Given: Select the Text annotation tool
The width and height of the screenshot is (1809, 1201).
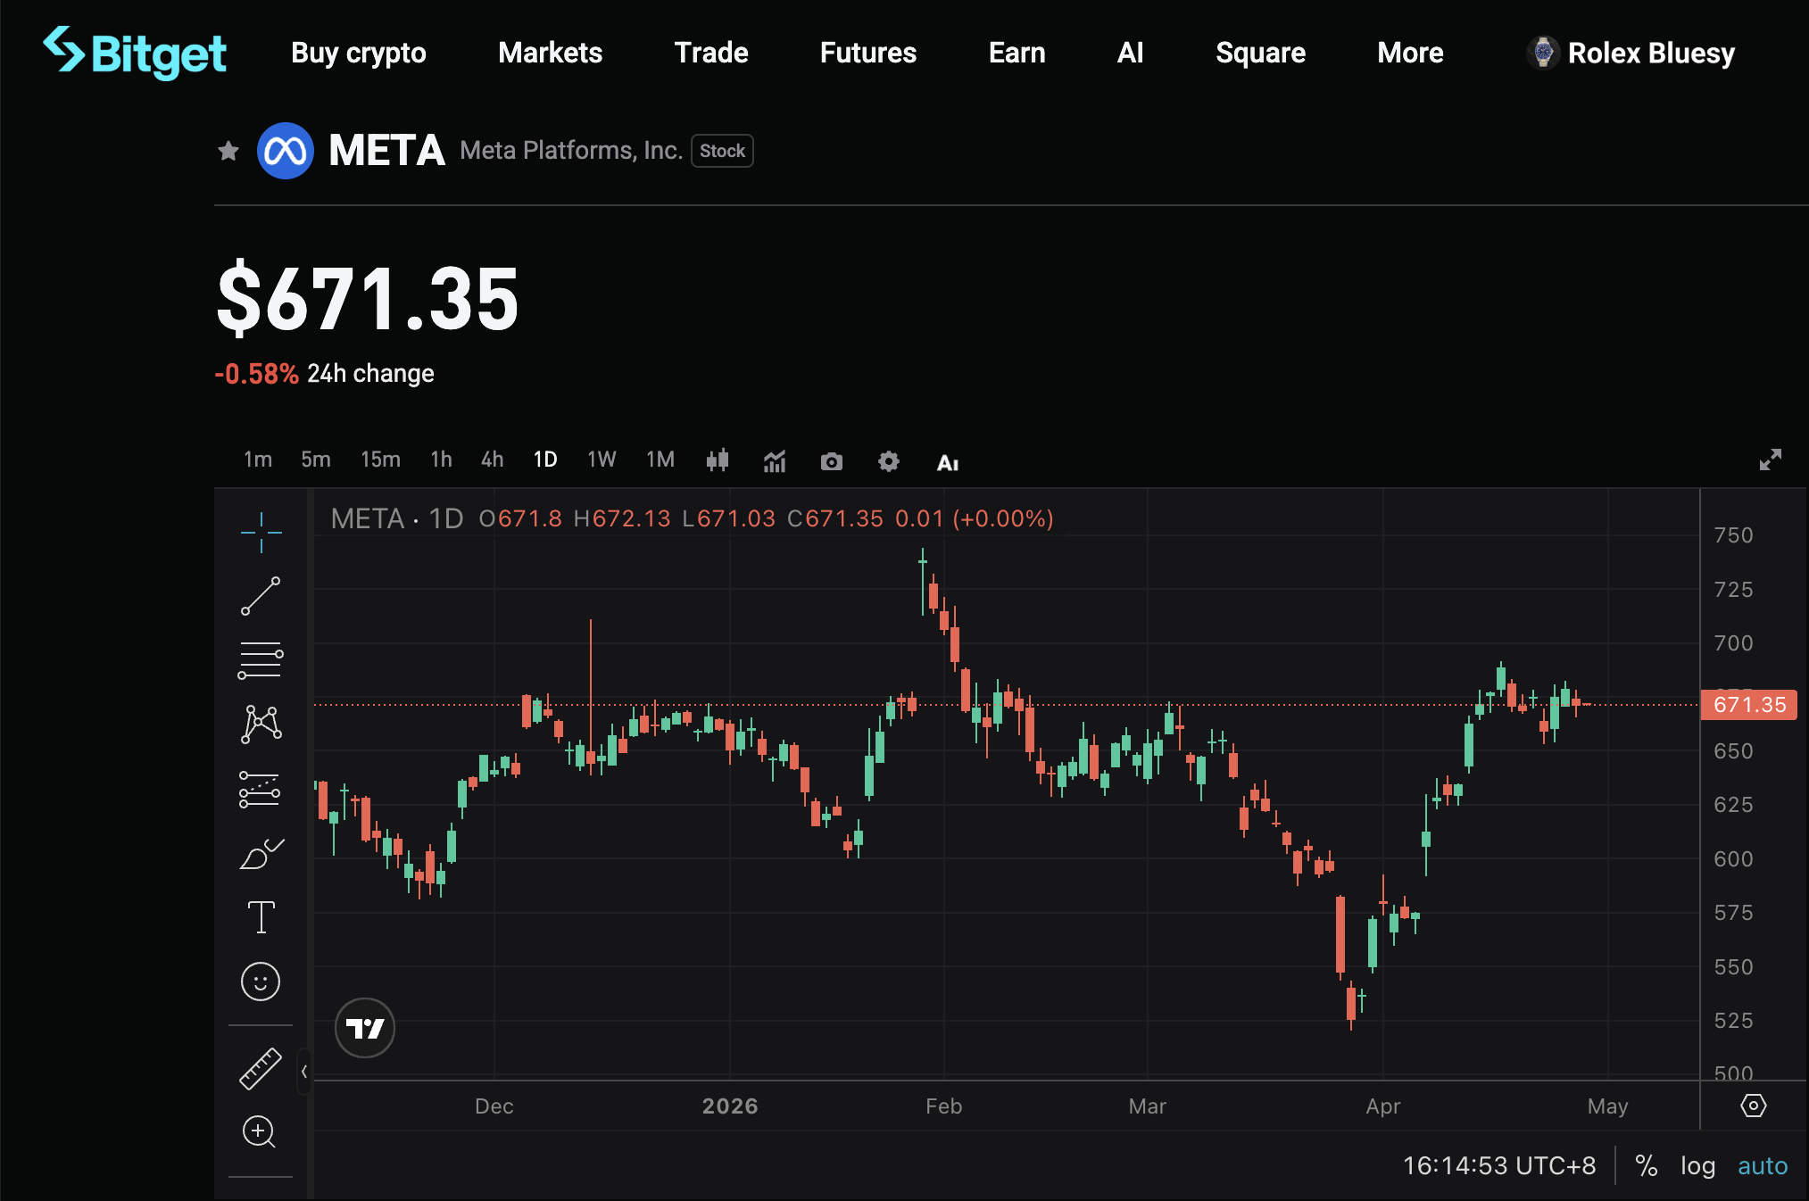Looking at the screenshot, I should pyautogui.click(x=261, y=917).
